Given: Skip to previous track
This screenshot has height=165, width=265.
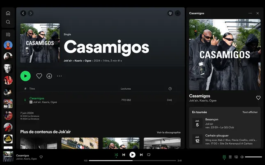Looking at the screenshot, I should click(x=124, y=155).
